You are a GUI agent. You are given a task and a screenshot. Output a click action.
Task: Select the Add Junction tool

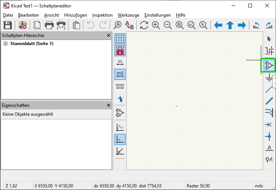pos(269,136)
